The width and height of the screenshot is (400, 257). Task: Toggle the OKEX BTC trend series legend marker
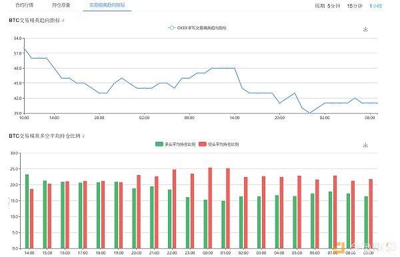click(x=171, y=28)
